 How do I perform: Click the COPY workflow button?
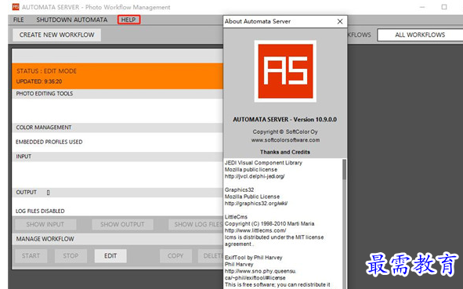tap(175, 256)
